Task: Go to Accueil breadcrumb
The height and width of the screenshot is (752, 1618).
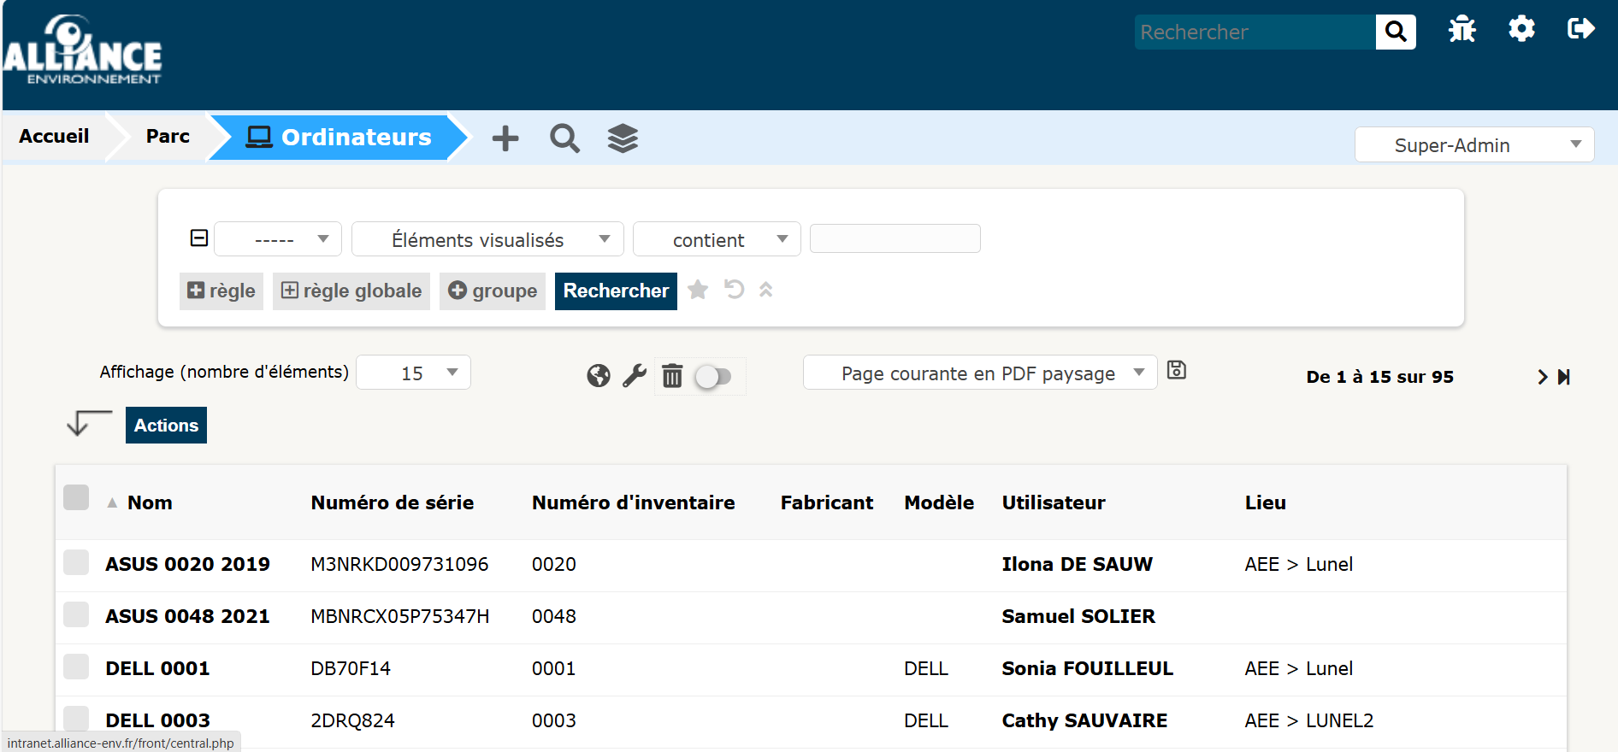Action: click(54, 137)
